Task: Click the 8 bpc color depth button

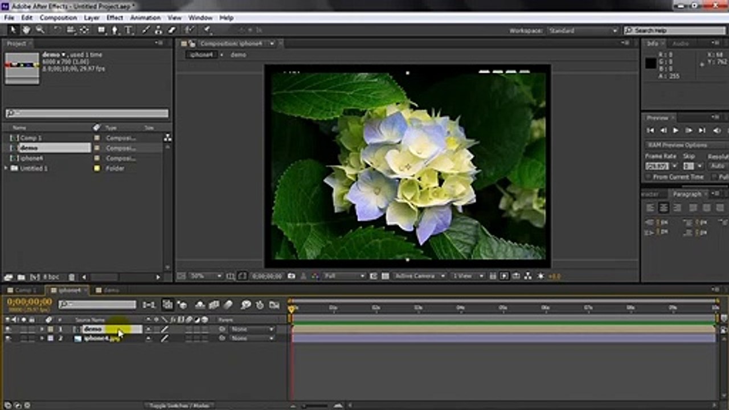Action: [x=52, y=277]
